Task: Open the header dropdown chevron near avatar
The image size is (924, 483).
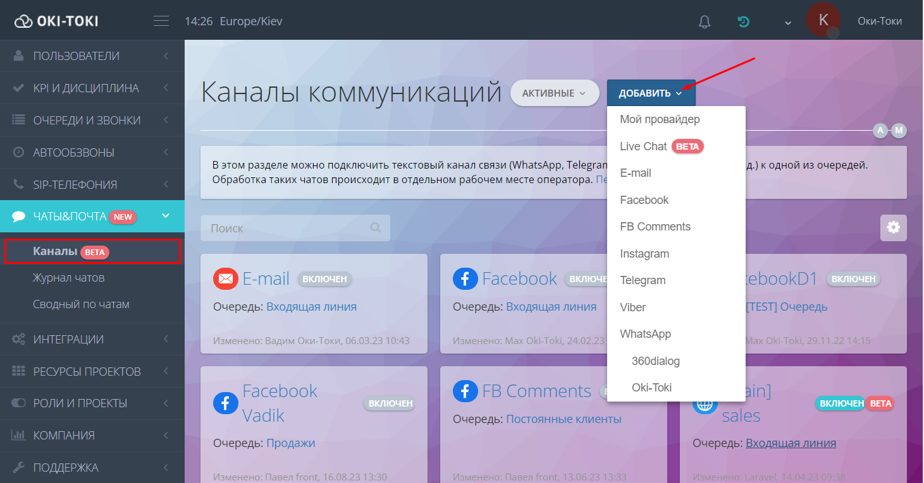Action: tap(788, 23)
